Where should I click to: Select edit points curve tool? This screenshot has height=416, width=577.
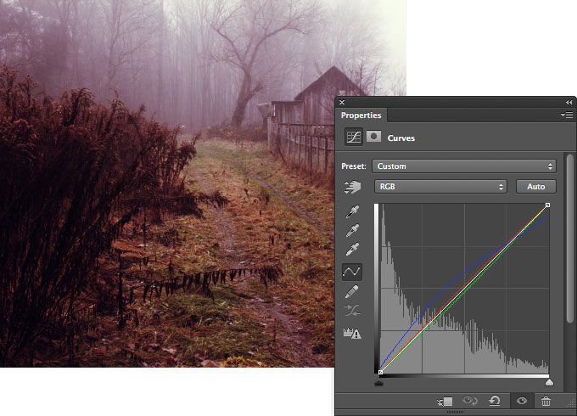pyautogui.click(x=352, y=272)
